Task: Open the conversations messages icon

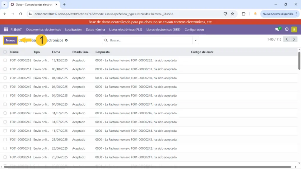Action: [277, 29]
